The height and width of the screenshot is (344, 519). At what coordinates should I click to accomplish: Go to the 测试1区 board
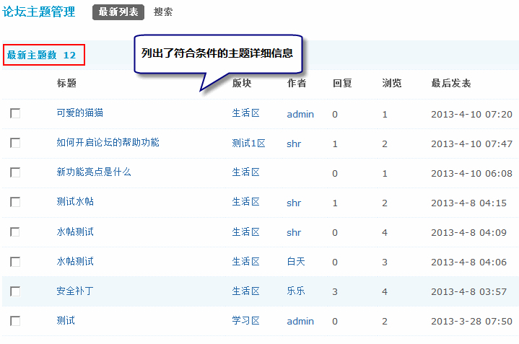point(248,144)
